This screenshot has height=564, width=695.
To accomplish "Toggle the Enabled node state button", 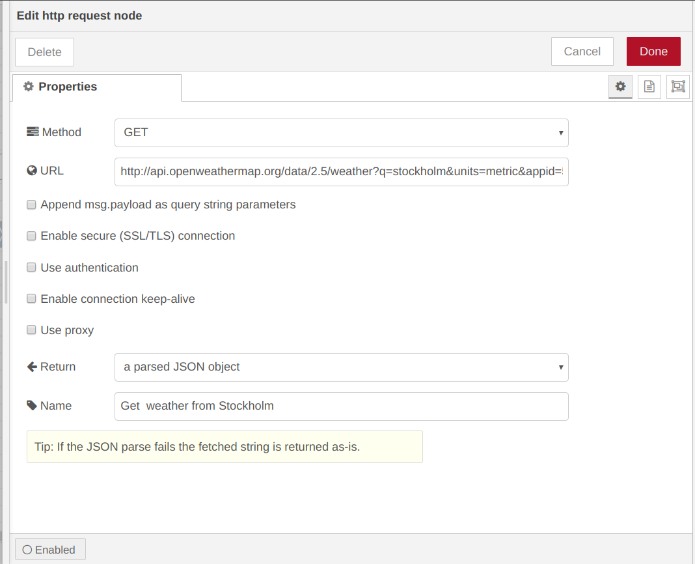I will [x=50, y=550].
